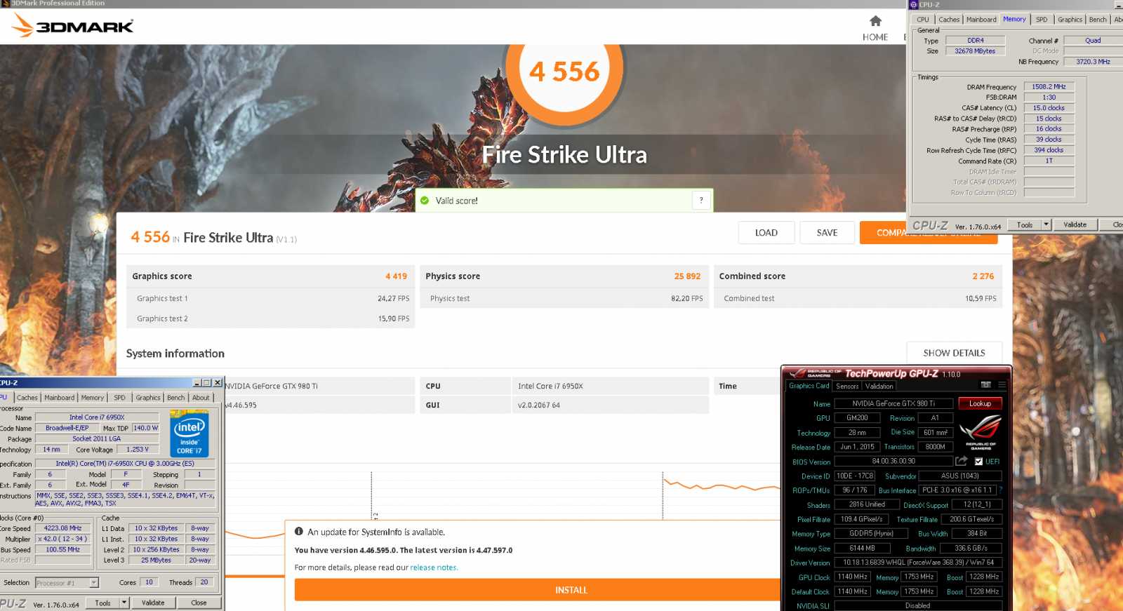The image size is (1123, 611).
Task: Select Graphics Card tab in GPU-Z
Action: point(809,385)
